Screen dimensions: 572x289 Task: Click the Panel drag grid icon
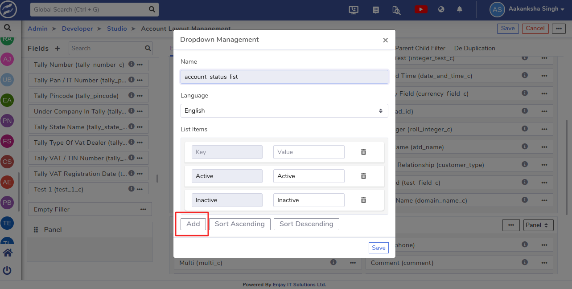(x=36, y=230)
